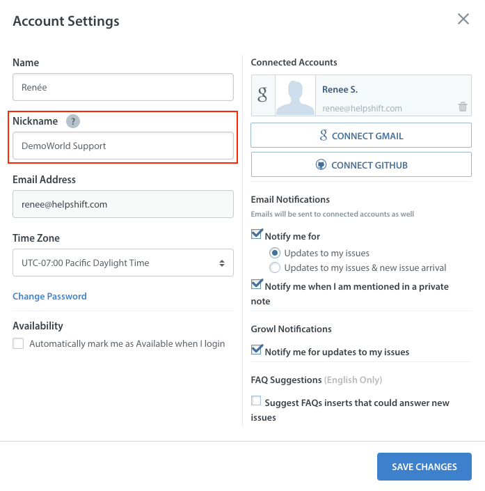Select 'Updates to my issues & new issue arrival'

click(275, 267)
